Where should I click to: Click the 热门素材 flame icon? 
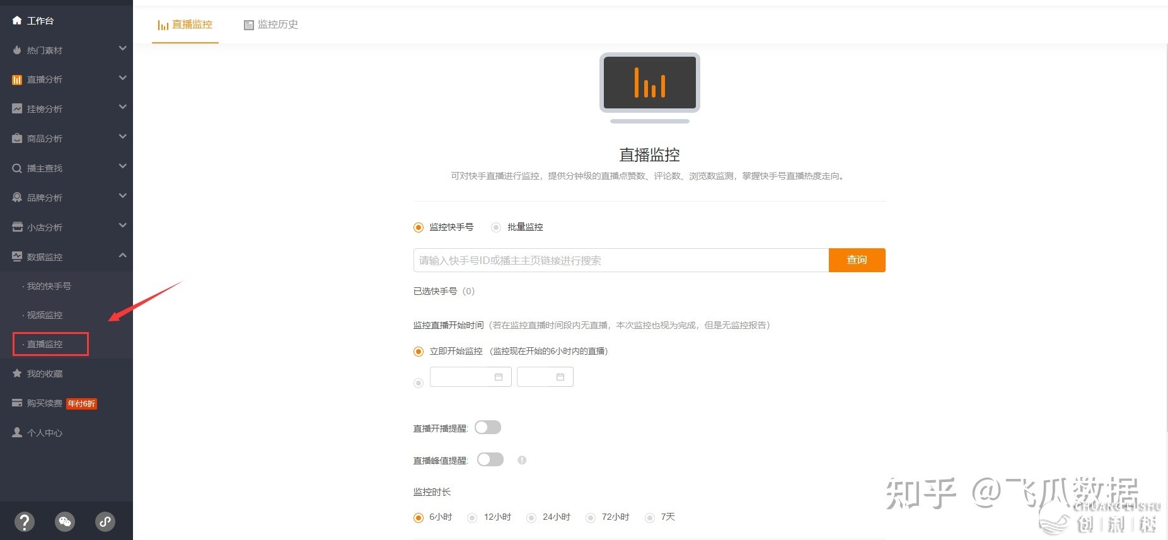click(17, 50)
